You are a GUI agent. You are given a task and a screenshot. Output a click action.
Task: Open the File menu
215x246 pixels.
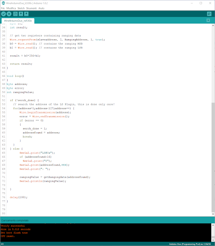coord(3,8)
